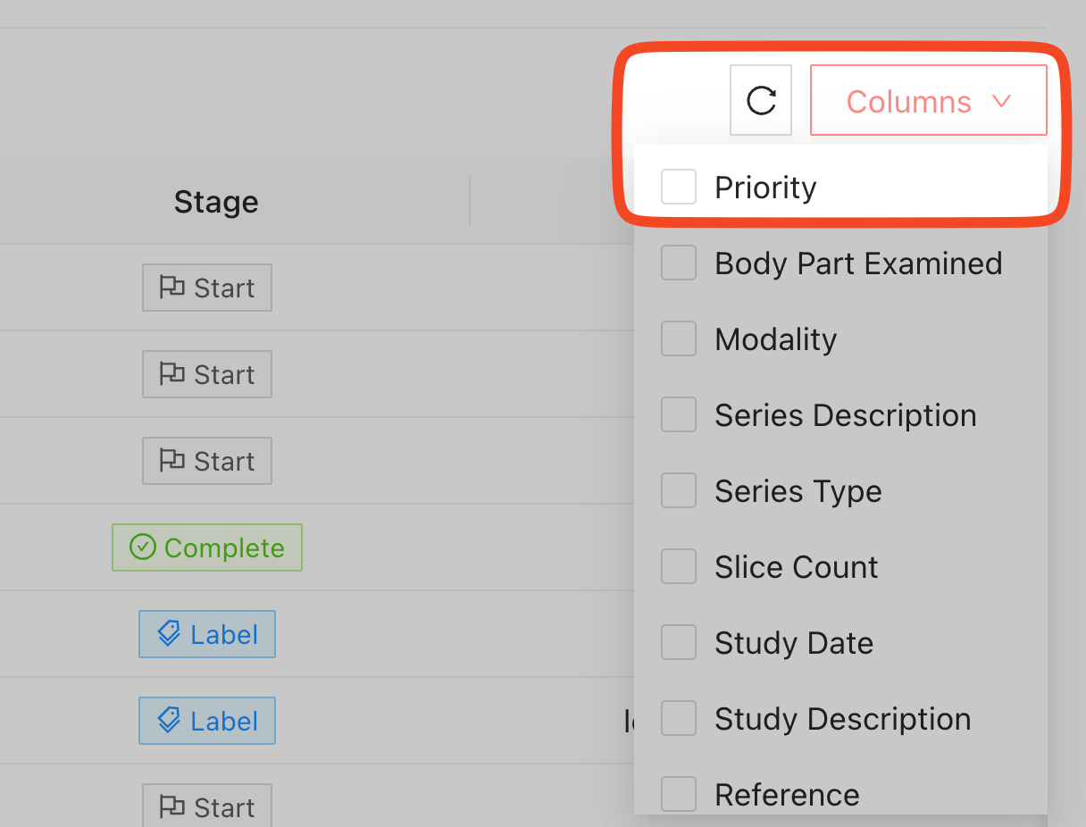
Task: Check the Body Part Examined option
Action: pyautogui.click(x=679, y=263)
